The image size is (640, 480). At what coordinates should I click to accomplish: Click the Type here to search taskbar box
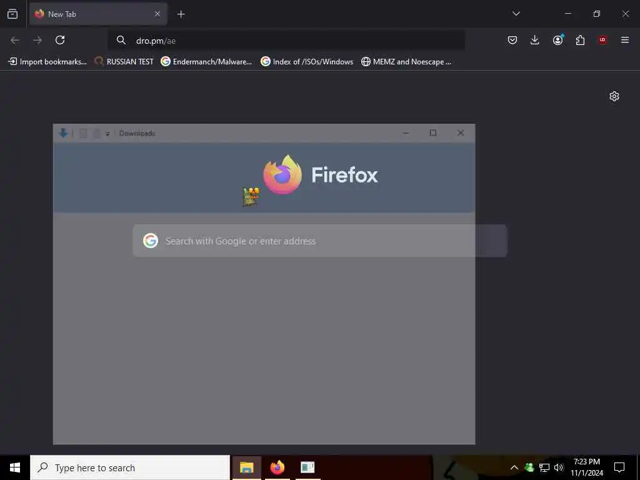(130, 467)
